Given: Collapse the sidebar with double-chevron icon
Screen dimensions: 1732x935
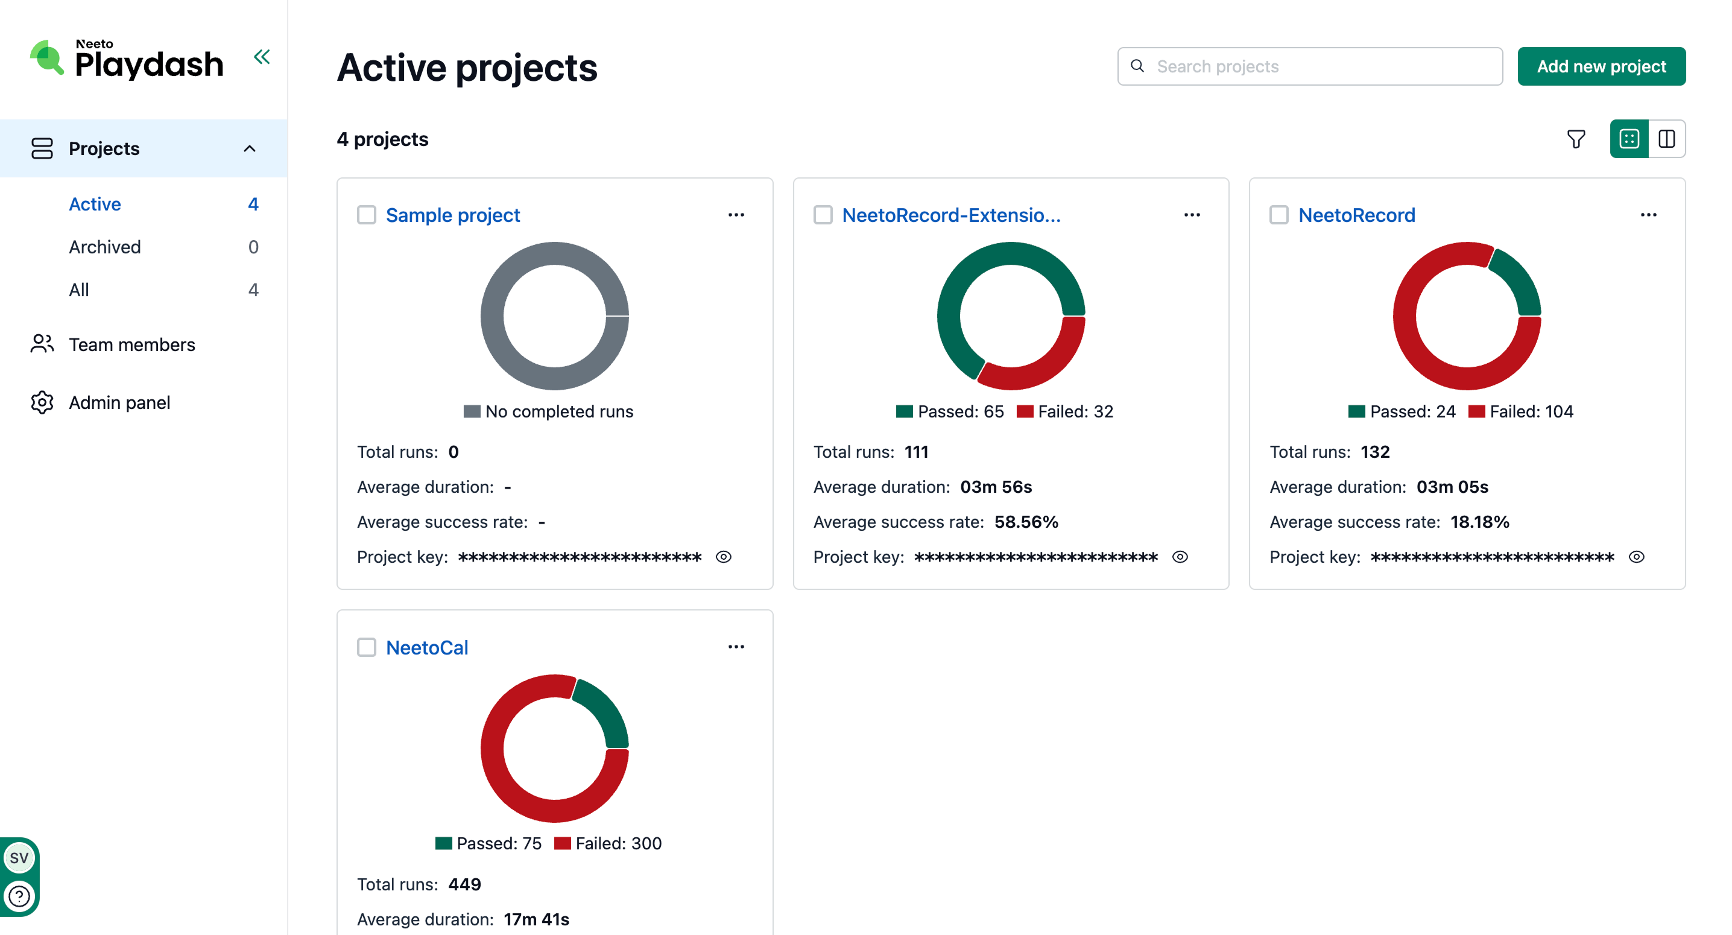Looking at the screenshot, I should click(262, 57).
